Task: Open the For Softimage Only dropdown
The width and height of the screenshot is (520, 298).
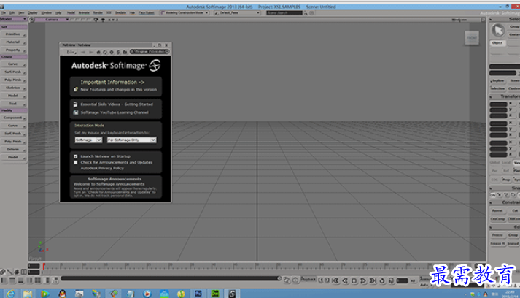Action: [x=131, y=140]
